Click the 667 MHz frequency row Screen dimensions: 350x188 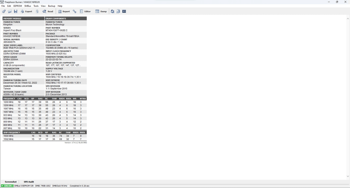point(45,128)
